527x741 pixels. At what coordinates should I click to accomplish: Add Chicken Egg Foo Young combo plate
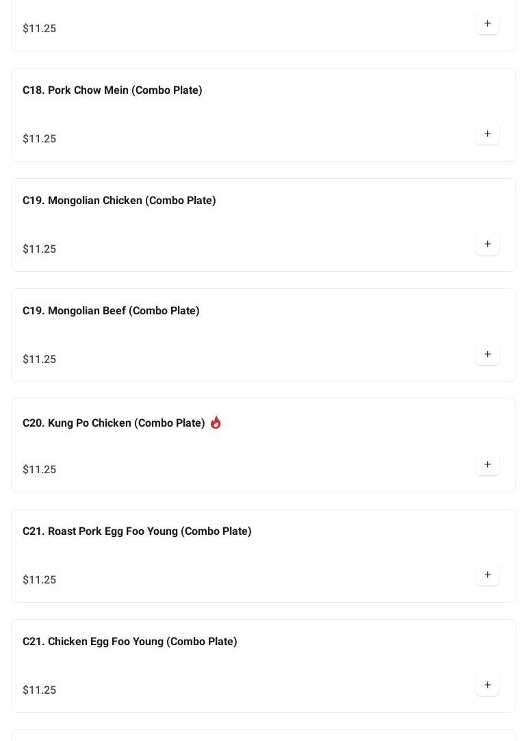(487, 686)
